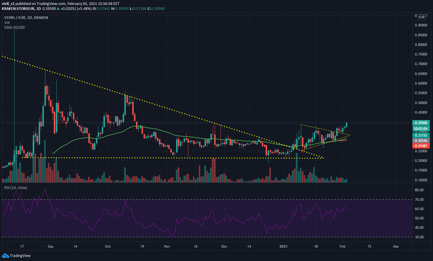The image size is (433, 261).
Task: Click the 0.55000 price axis label
Action: pos(421,93)
